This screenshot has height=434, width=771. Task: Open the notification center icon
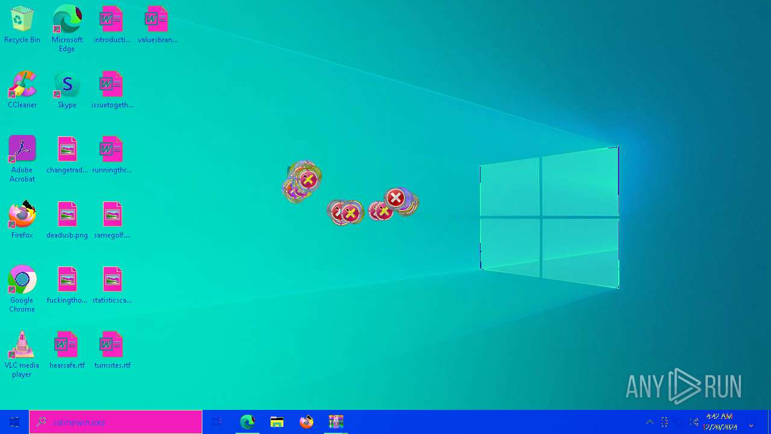[x=751, y=422]
